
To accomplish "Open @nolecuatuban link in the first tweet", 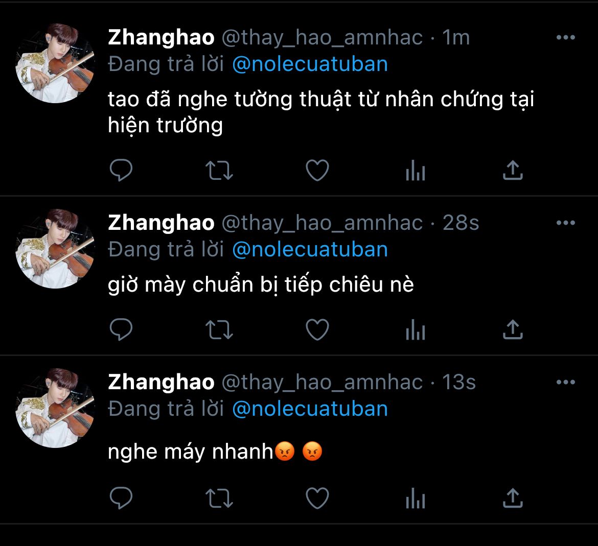I will (310, 64).
